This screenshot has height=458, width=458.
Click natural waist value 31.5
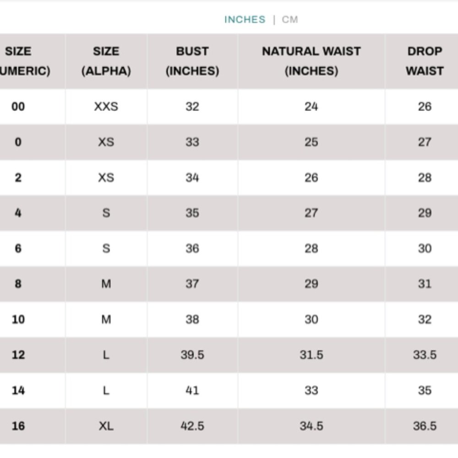[311, 355]
